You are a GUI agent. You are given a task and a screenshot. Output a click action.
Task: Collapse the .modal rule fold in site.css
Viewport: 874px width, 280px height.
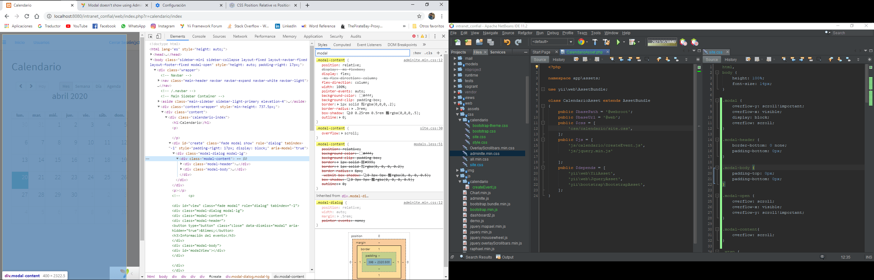click(717, 101)
